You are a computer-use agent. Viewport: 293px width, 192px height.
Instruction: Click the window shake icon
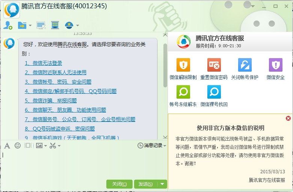pos(28,145)
